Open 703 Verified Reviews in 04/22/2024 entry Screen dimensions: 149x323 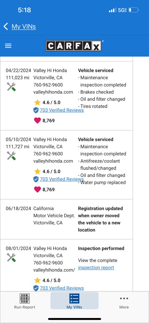[62, 110]
